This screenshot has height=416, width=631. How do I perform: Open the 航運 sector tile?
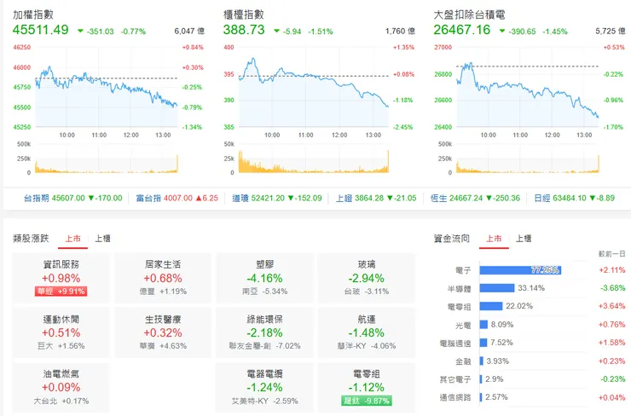click(366, 332)
